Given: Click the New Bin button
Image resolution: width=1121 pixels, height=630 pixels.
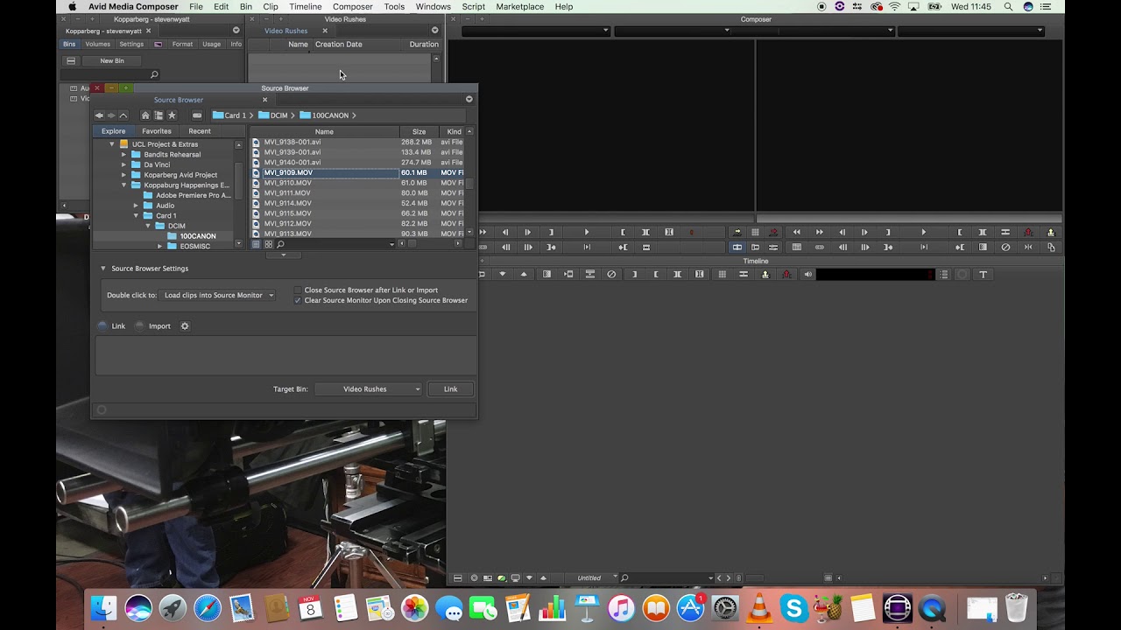Looking at the screenshot, I should pos(111,61).
